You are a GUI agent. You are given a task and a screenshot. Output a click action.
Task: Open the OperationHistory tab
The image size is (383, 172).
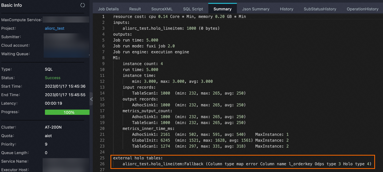362,9
